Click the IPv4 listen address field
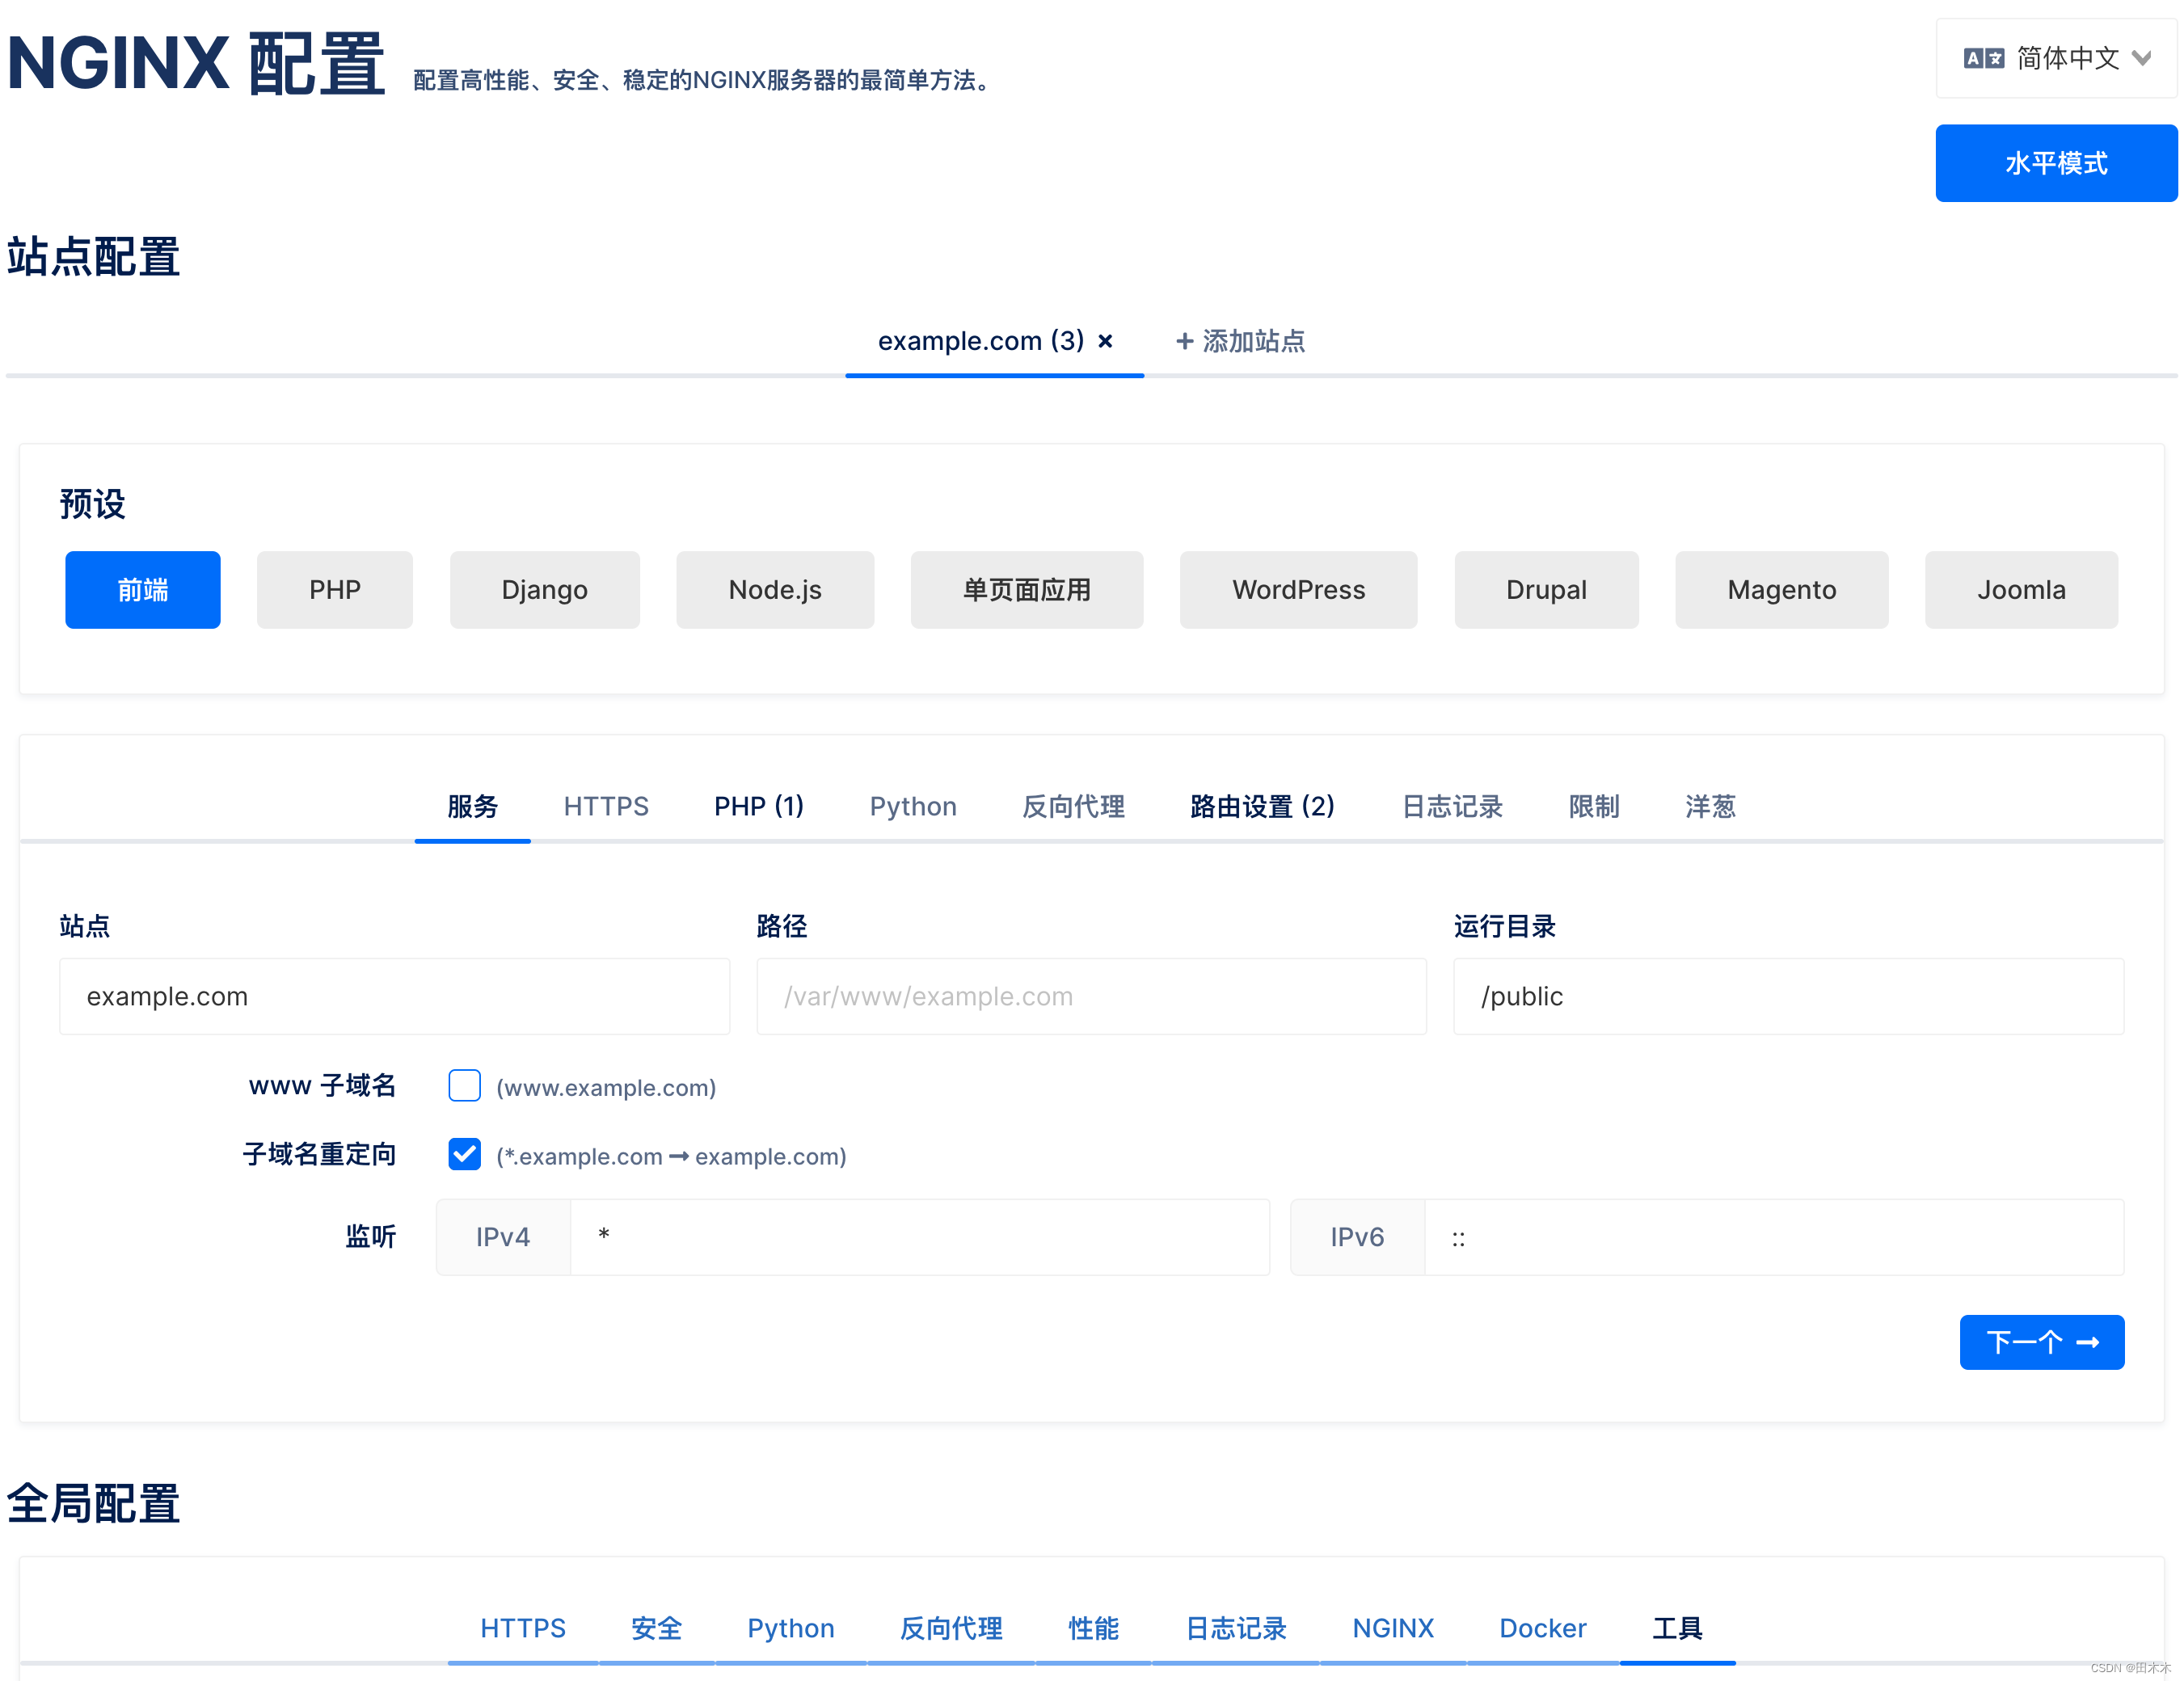Image resolution: width=2184 pixels, height=1681 pixels. click(x=920, y=1238)
